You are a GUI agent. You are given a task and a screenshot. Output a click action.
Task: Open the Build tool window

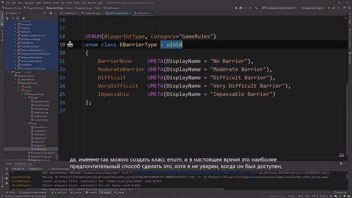(x=119, y=193)
